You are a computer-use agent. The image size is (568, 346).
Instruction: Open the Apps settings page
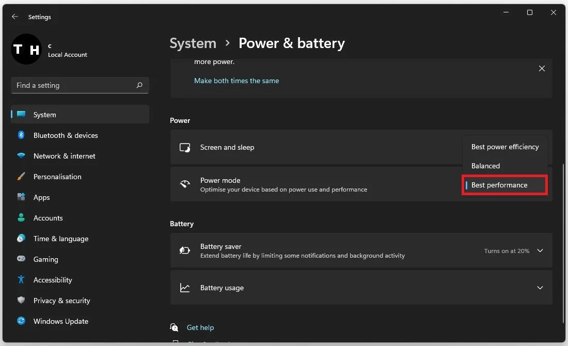[80, 197]
